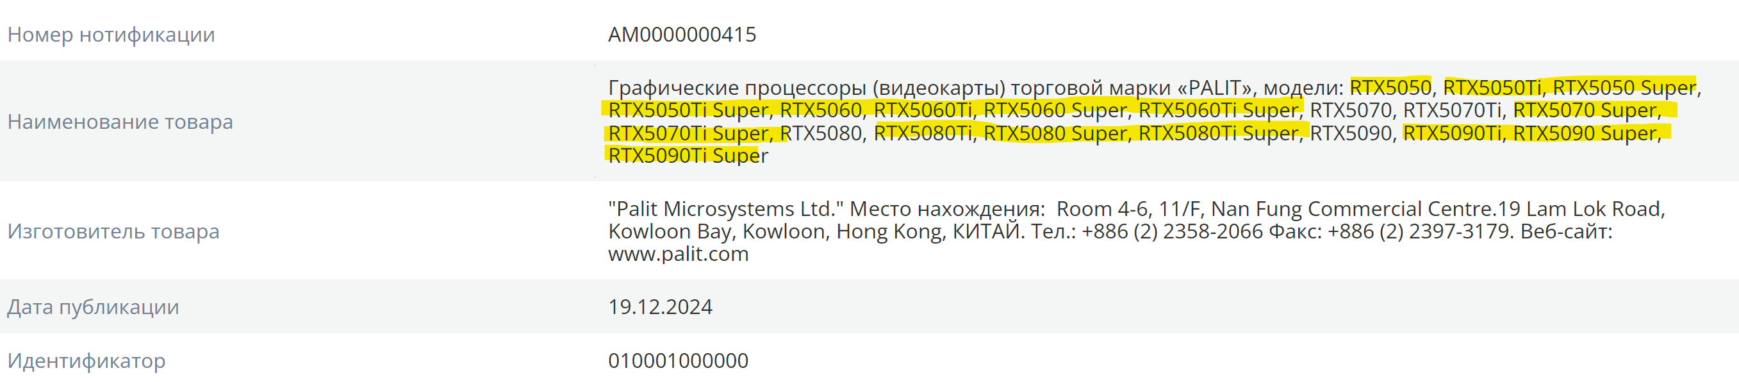Click the identifier value 010001000000

pos(678,361)
